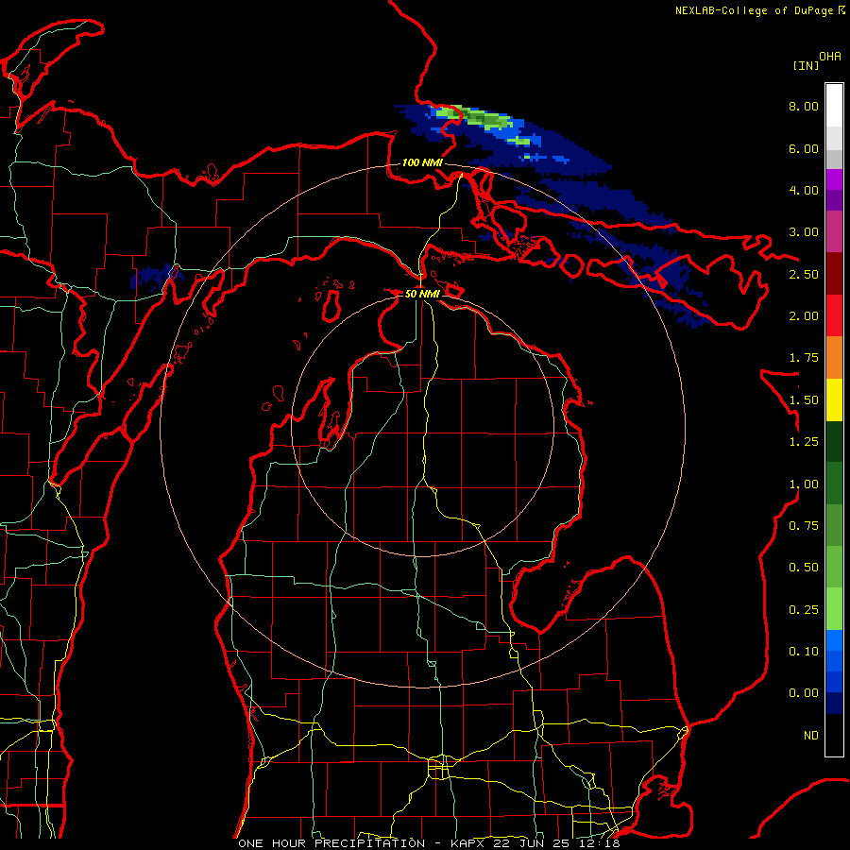850x850 pixels.
Task: Click the white color swatch at top of scale
Action: click(x=834, y=105)
